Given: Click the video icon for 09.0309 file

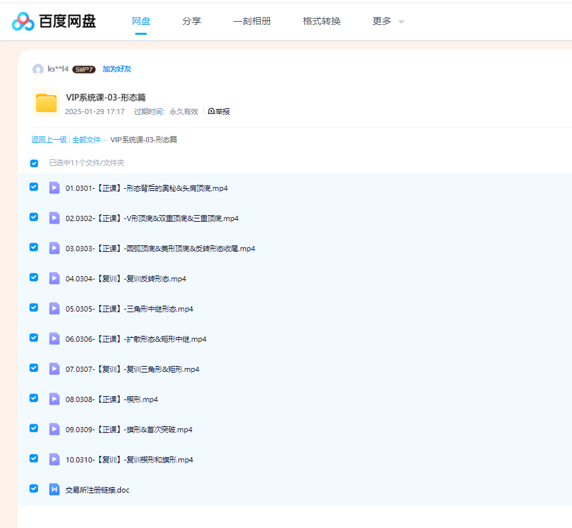Looking at the screenshot, I should [x=54, y=430].
